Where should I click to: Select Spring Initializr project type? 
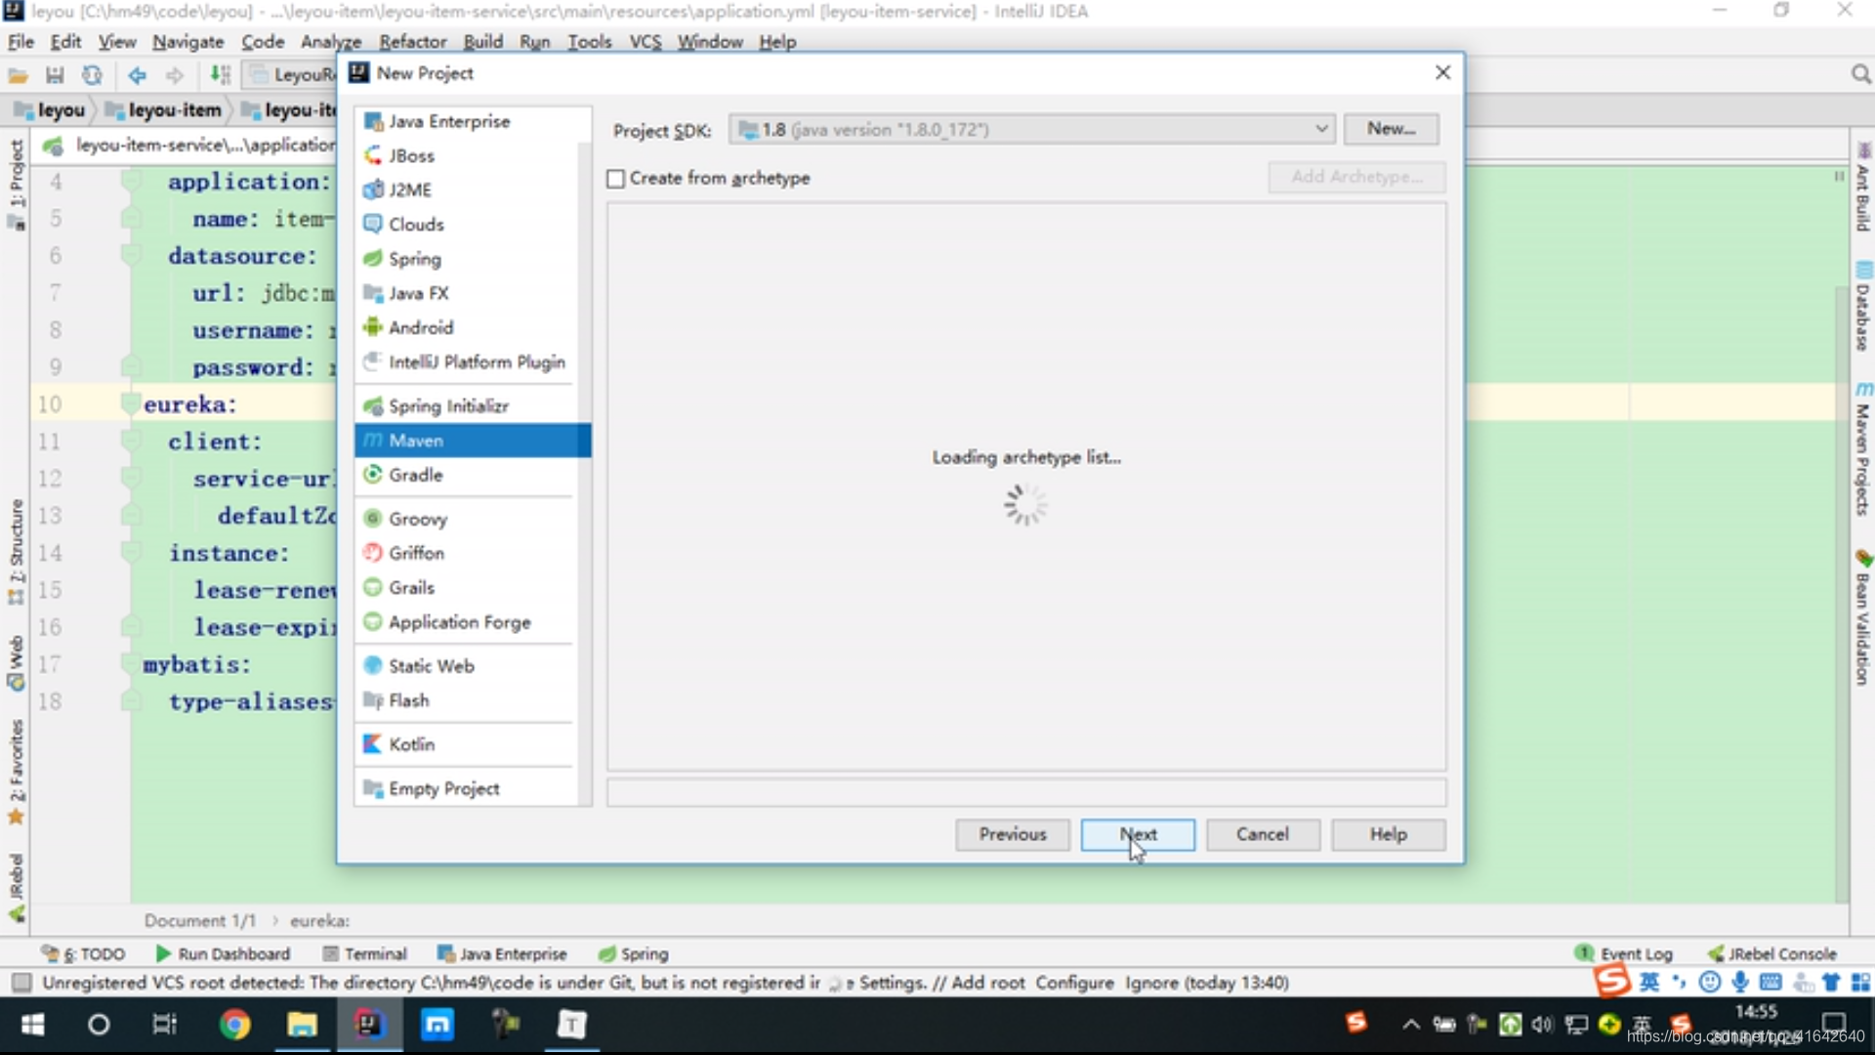[x=472, y=405]
